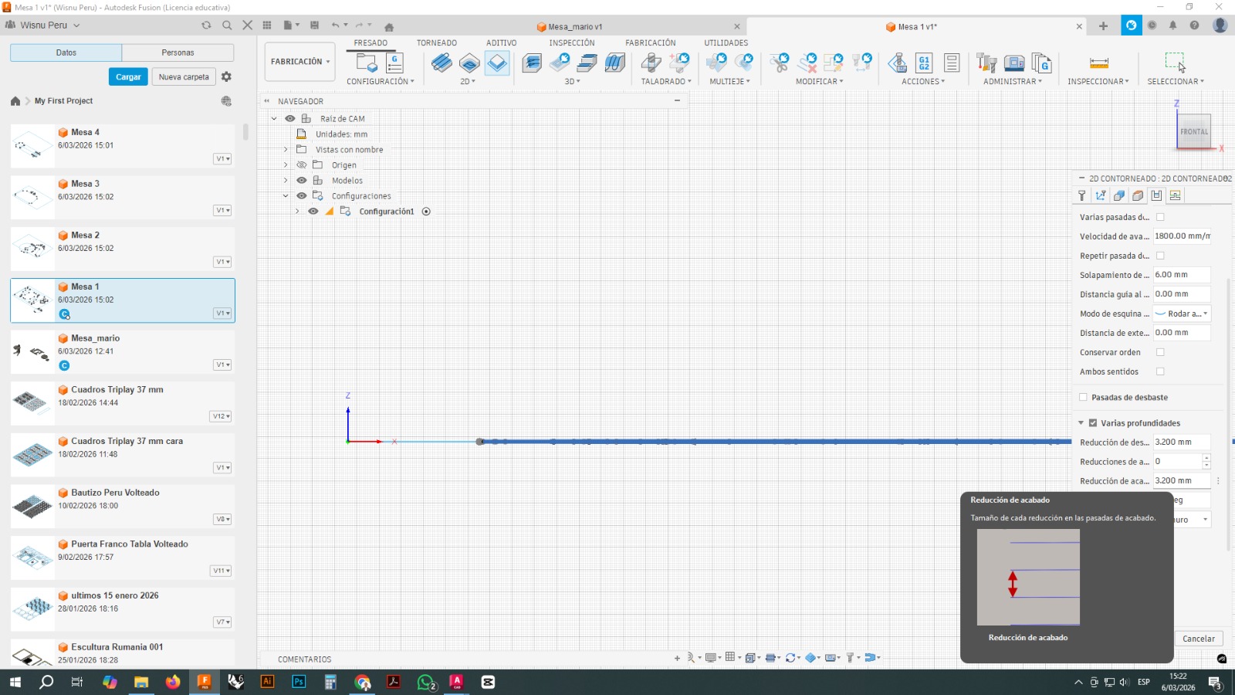Expand the Modelos node in the navigator
Viewport: 1235px width, 695px height.
286,180
